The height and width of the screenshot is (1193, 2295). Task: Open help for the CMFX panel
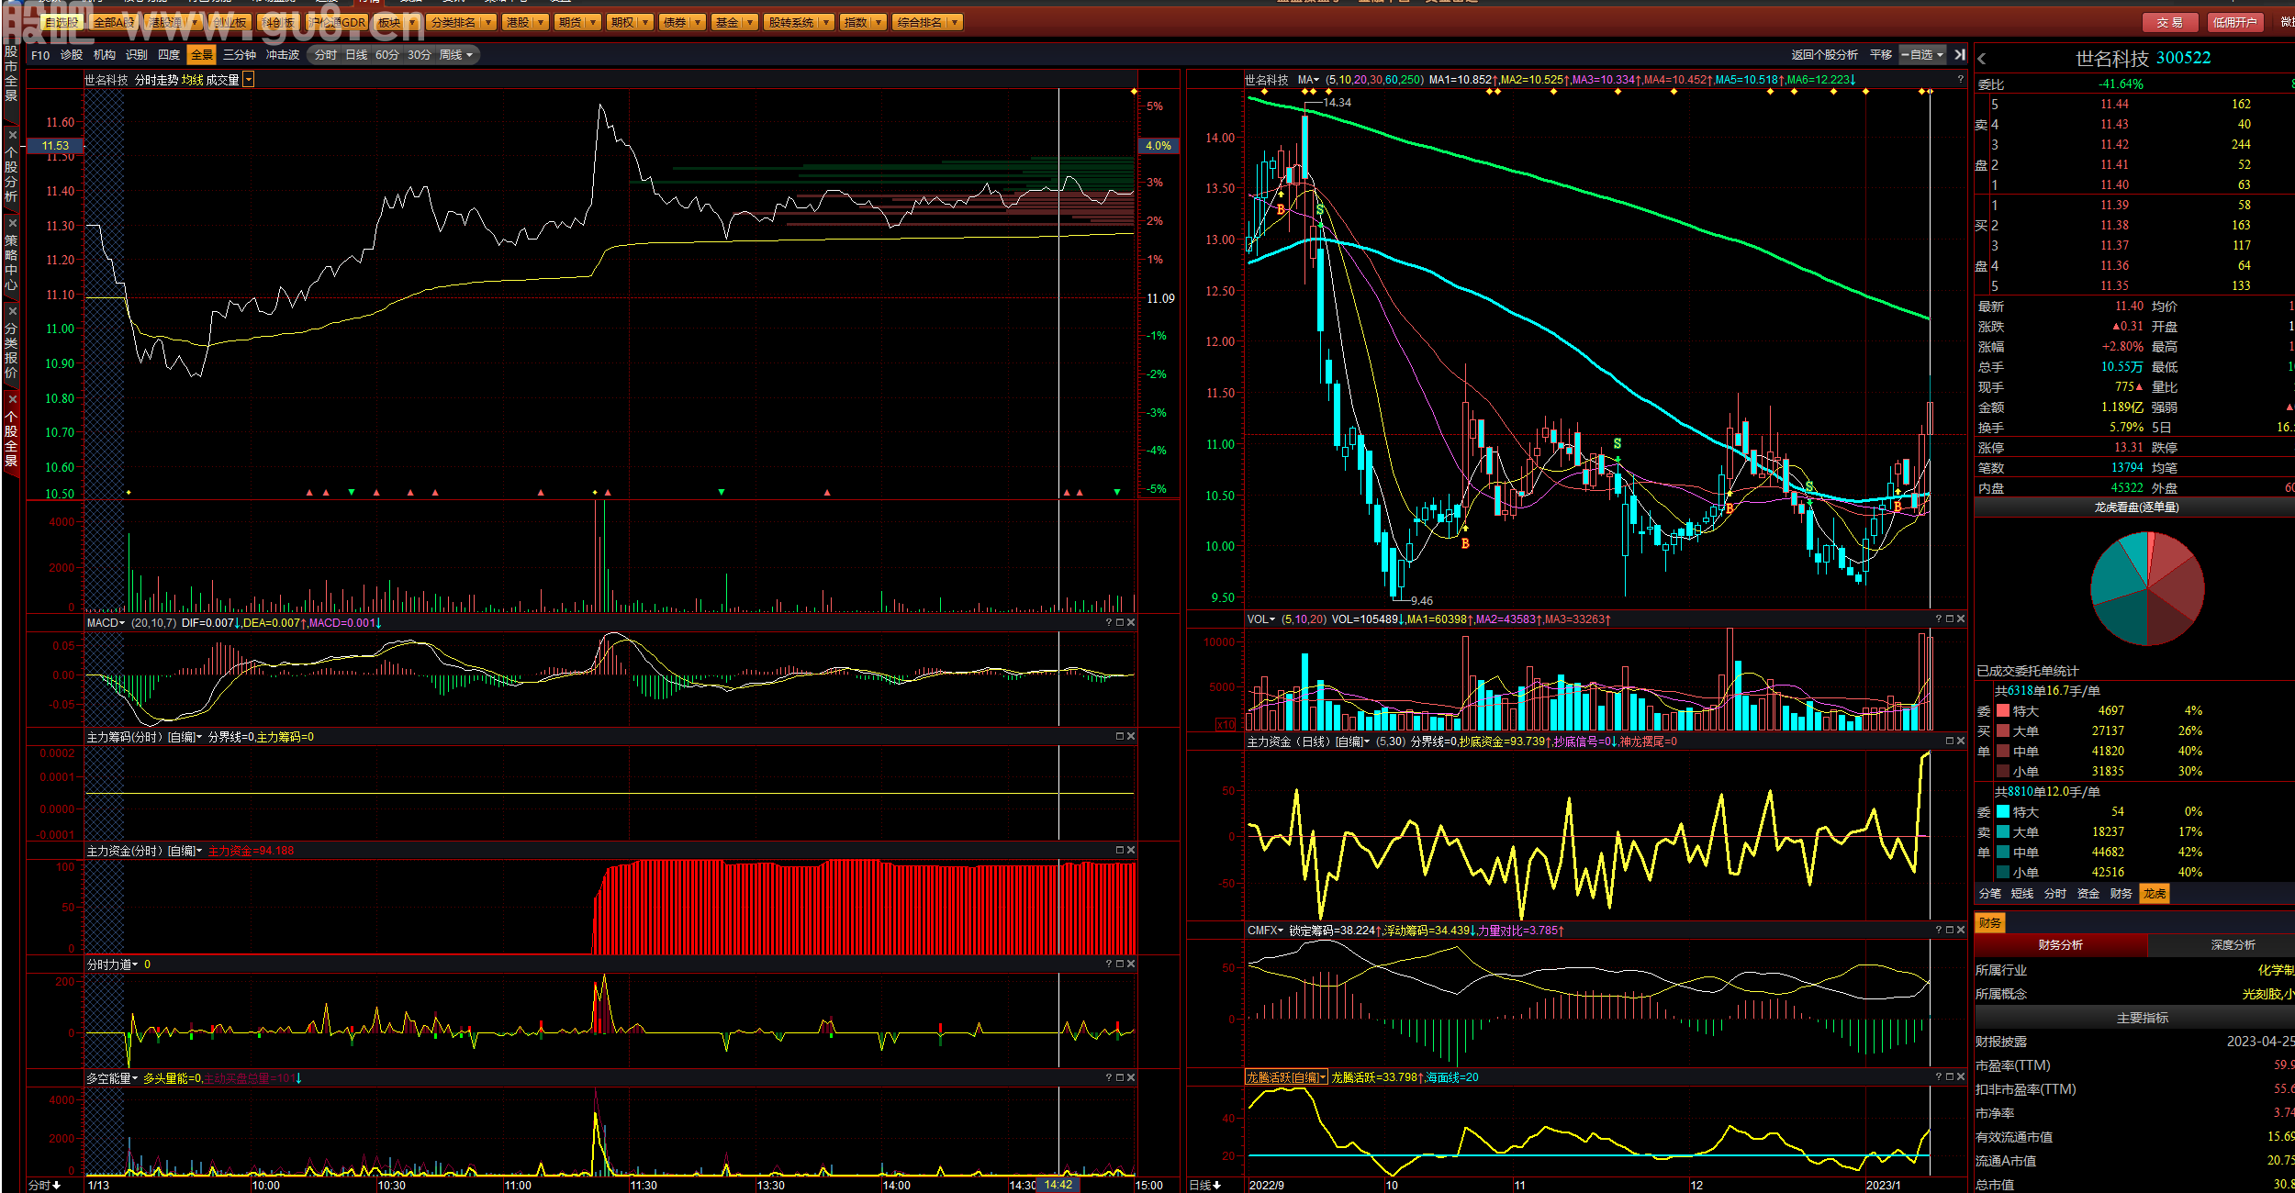[1938, 930]
